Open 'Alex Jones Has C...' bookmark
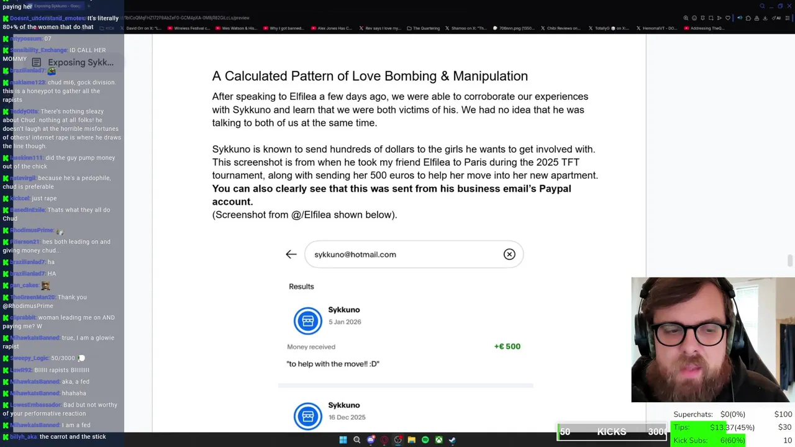The image size is (795, 447). pos(331,28)
